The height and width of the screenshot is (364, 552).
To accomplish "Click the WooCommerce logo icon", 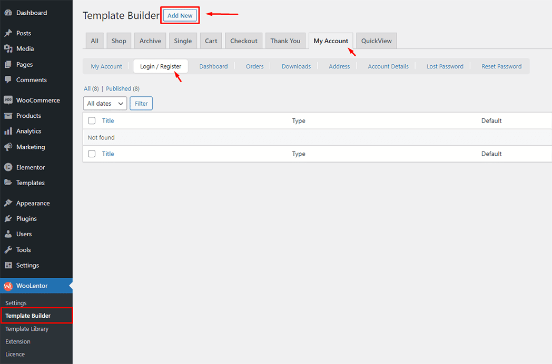I will 8,100.
